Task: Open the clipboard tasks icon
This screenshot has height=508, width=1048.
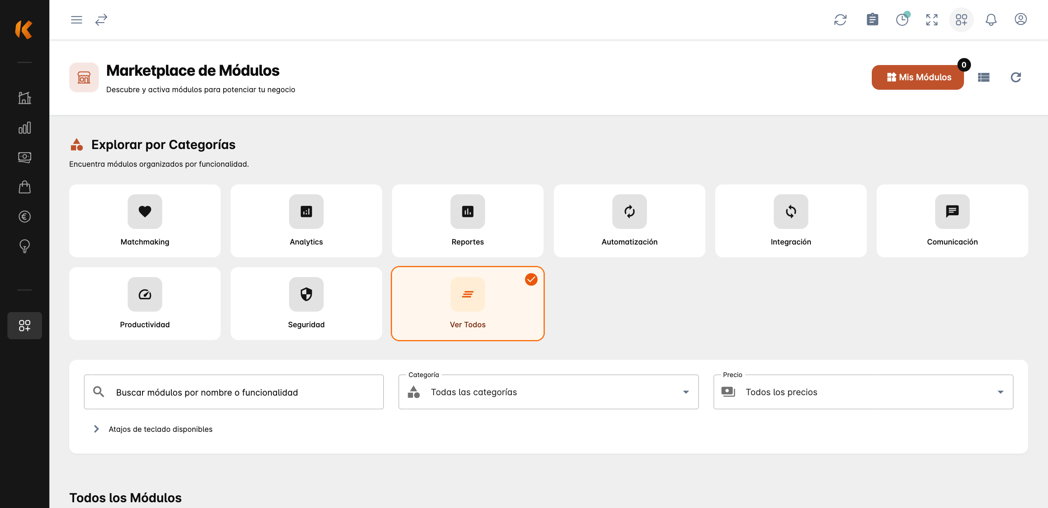Action: [872, 20]
